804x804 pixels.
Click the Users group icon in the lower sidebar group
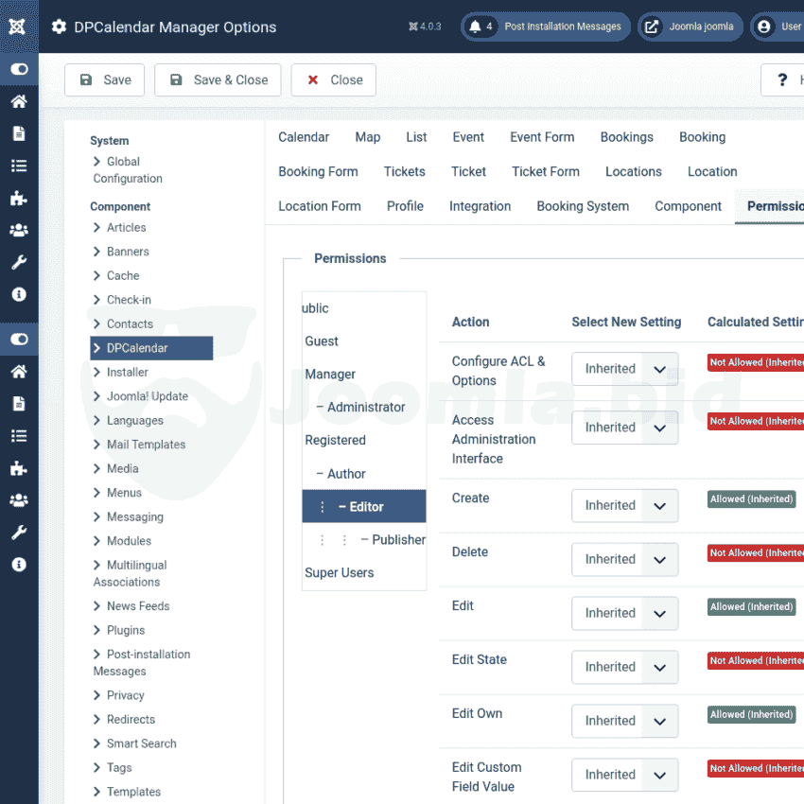[19, 499]
